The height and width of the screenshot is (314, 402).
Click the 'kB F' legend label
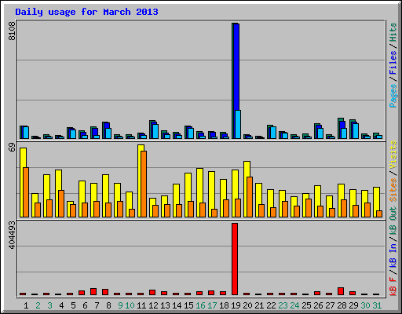pyautogui.click(x=393, y=287)
